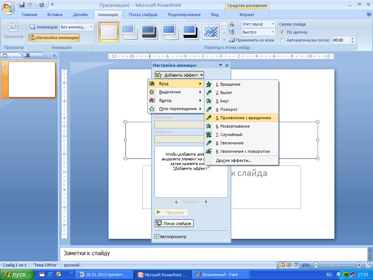Open PowerPoint help question mark

(x=369, y=14)
